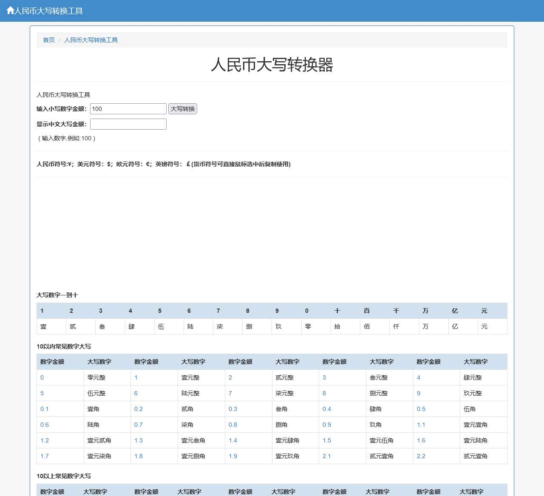Open amount link 9 beside 玖元整

point(419,393)
